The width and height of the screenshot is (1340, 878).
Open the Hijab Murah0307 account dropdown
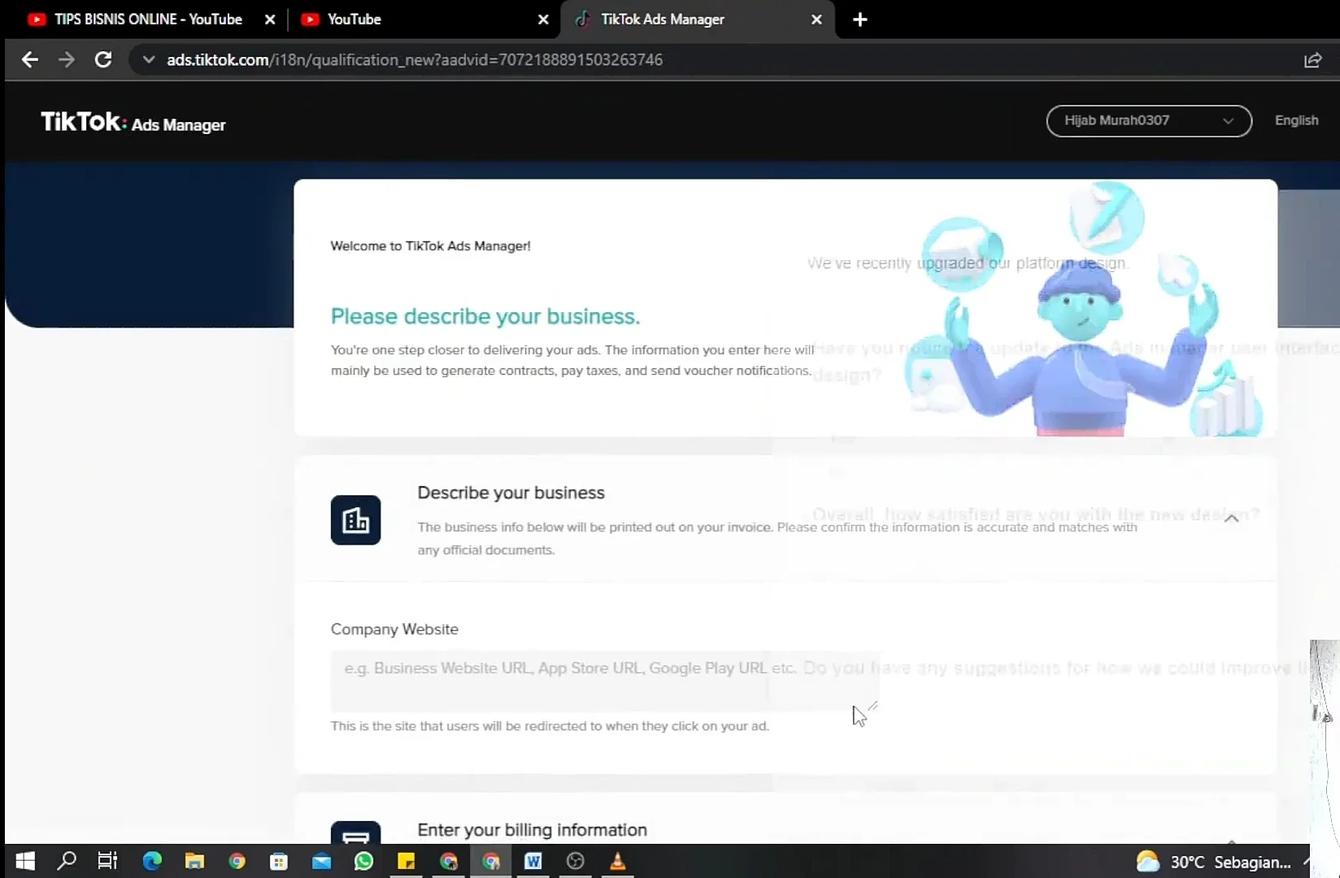(1149, 121)
